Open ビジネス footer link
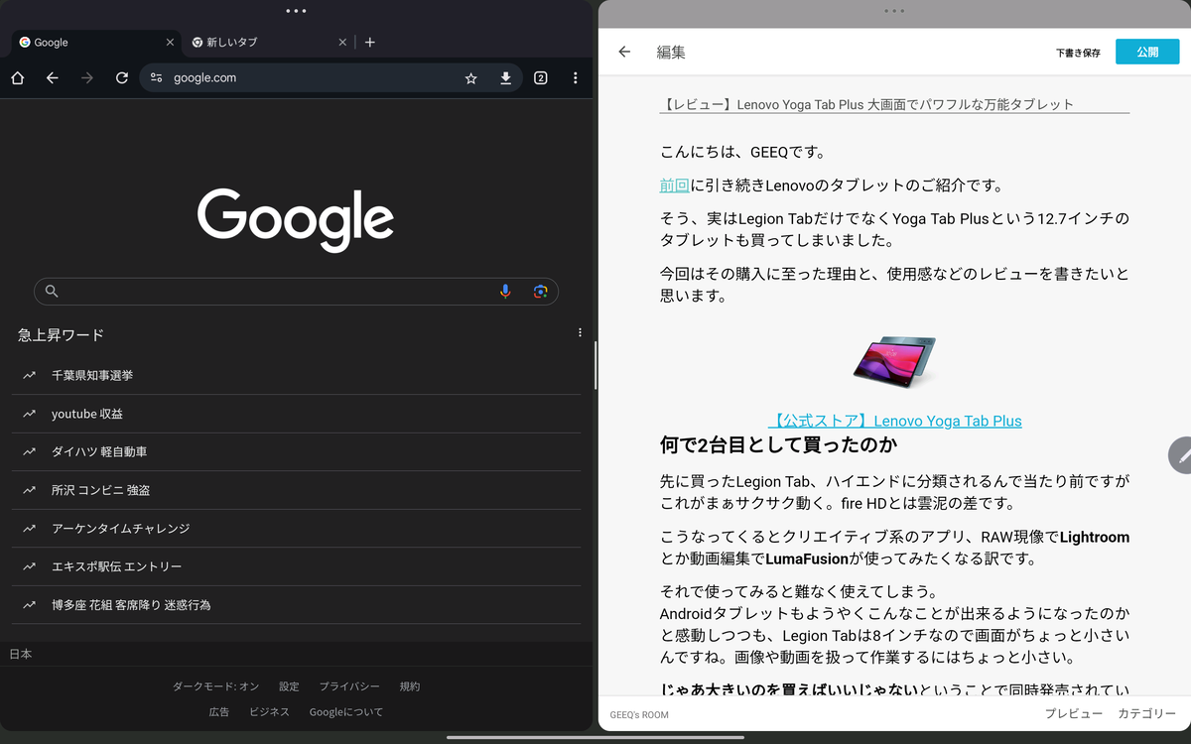Screen dimensions: 1191x744 click(269, 712)
